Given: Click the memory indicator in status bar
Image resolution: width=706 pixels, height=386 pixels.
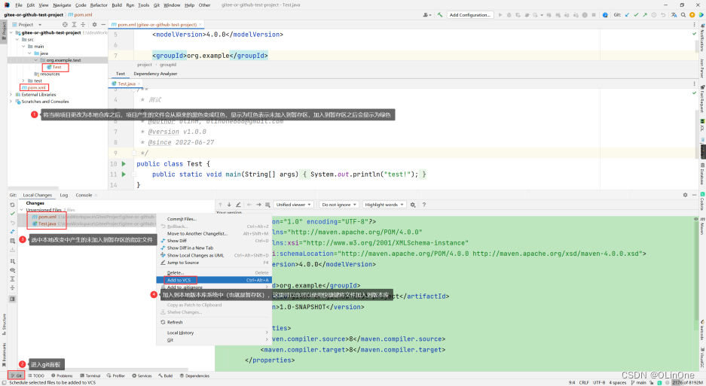Looking at the screenshot, I should tap(687, 383).
